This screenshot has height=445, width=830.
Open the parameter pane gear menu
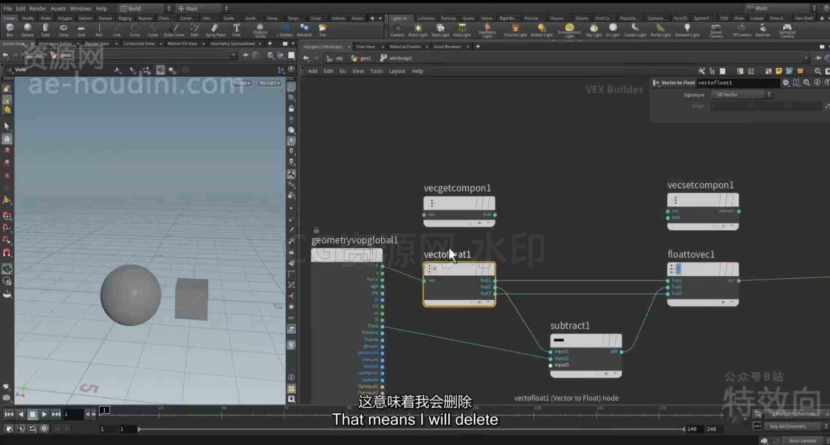pyautogui.click(x=785, y=82)
